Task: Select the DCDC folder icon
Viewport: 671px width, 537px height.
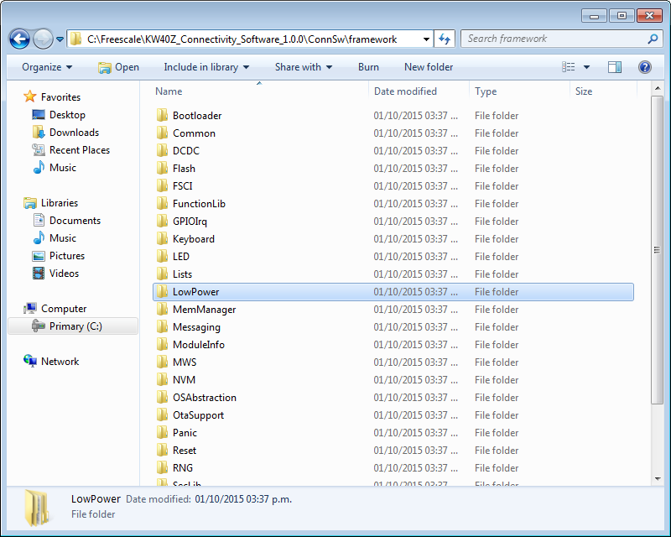Action: click(162, 150)
